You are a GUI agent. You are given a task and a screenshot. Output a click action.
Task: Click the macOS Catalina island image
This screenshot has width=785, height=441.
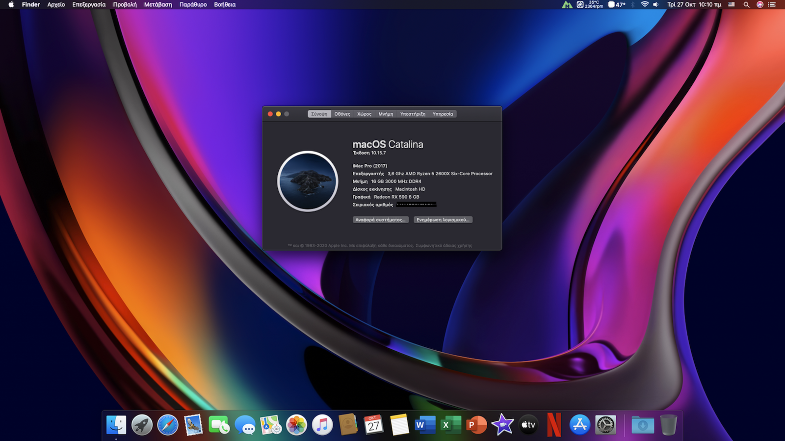coord(308,181)
